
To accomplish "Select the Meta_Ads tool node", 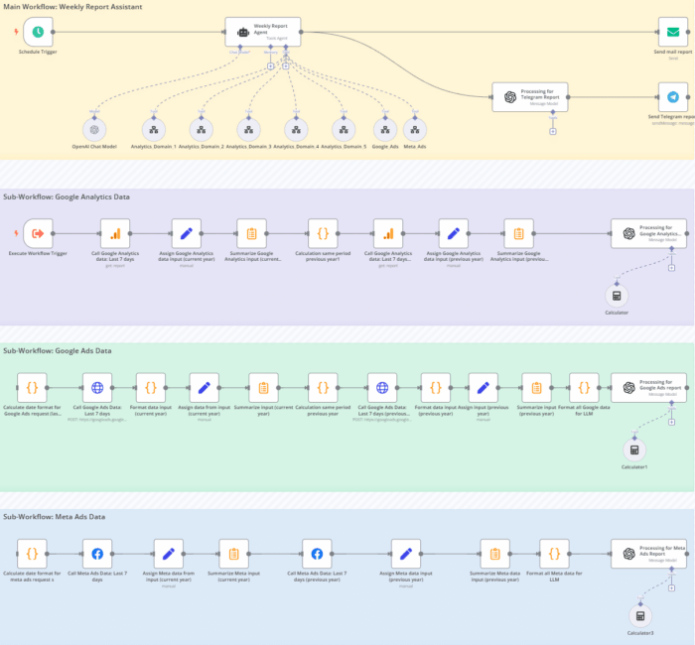I will pos(415,130).
